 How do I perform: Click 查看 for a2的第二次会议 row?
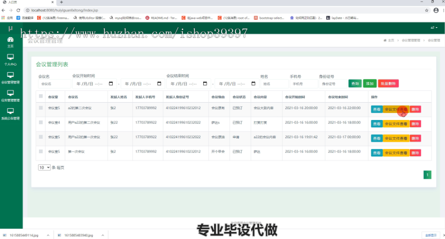[x=377, y=109]
